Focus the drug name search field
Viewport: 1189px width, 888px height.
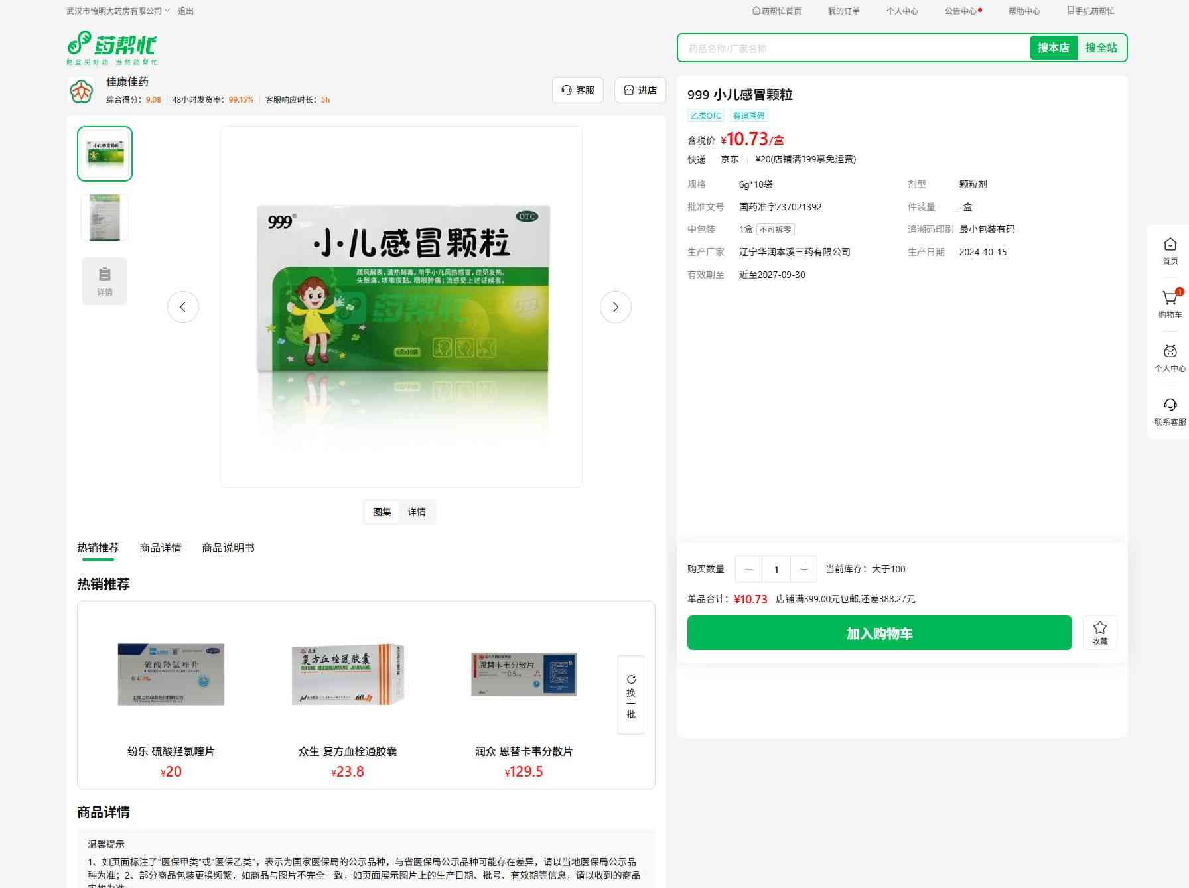853,48
